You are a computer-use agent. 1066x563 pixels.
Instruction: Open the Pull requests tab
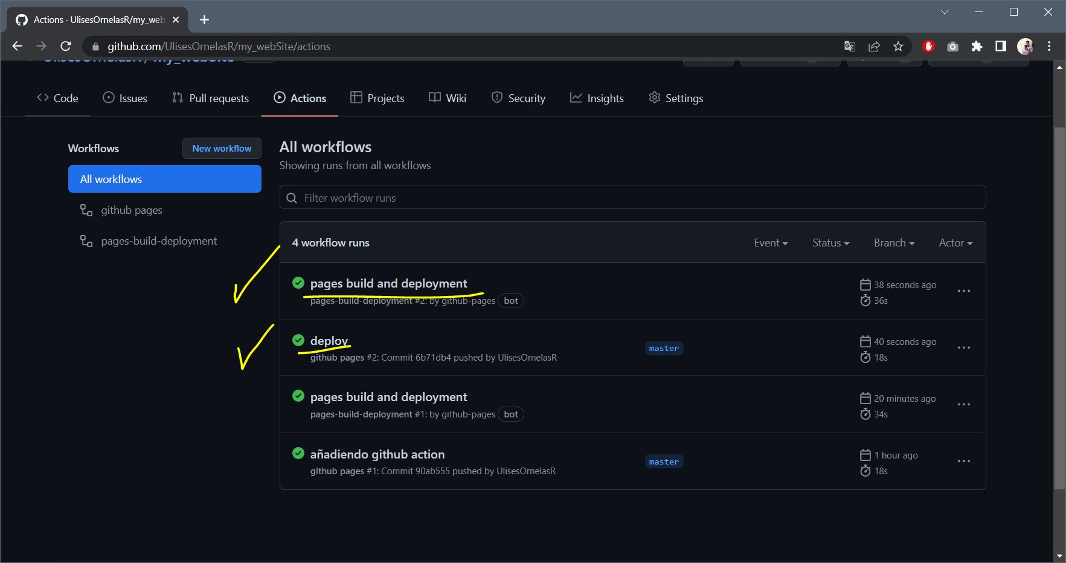point(210,98)
